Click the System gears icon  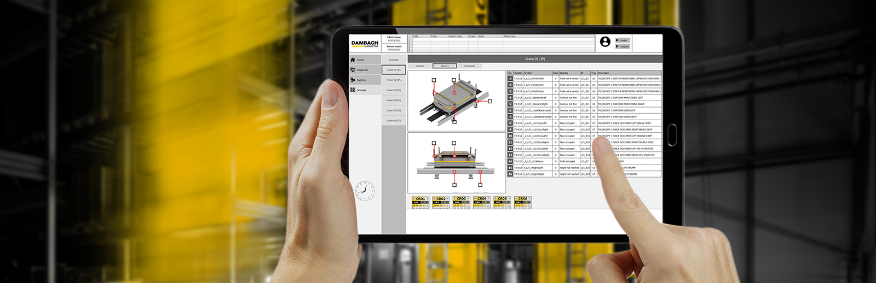point(353,80)
